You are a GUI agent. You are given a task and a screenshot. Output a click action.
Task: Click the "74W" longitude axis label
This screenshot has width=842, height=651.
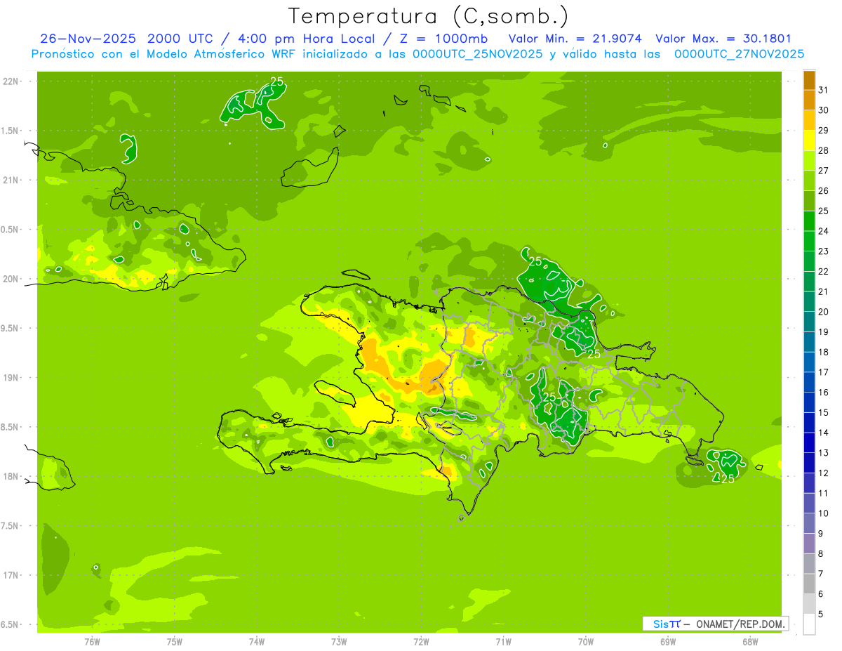256,642
